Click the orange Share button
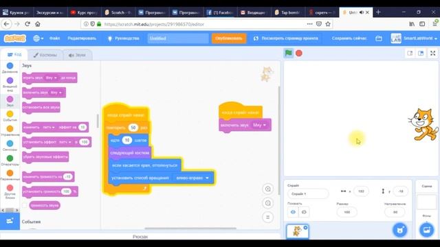Screen dimensions: 440x247 (x=229, y=38)
